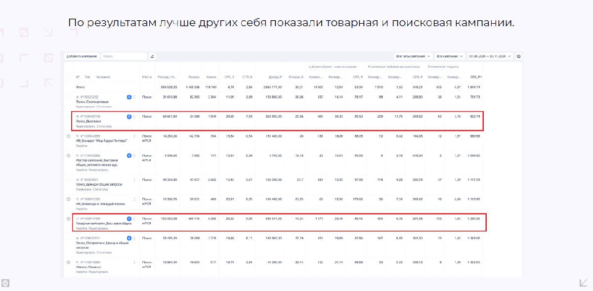Click the 'Добавить кампанию' button

tap(82, 56)
